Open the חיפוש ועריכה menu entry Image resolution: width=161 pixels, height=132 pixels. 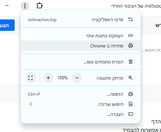(80, 104)
